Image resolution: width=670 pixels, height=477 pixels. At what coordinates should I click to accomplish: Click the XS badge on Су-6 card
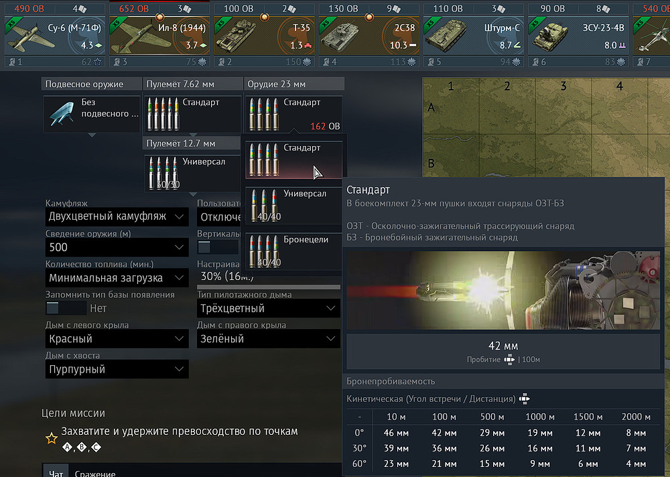pyautogui.click(x=12, y=24)
